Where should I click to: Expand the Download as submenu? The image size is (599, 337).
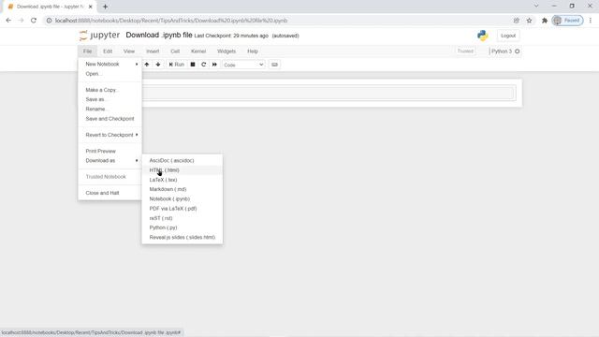[x=110, y=160]
